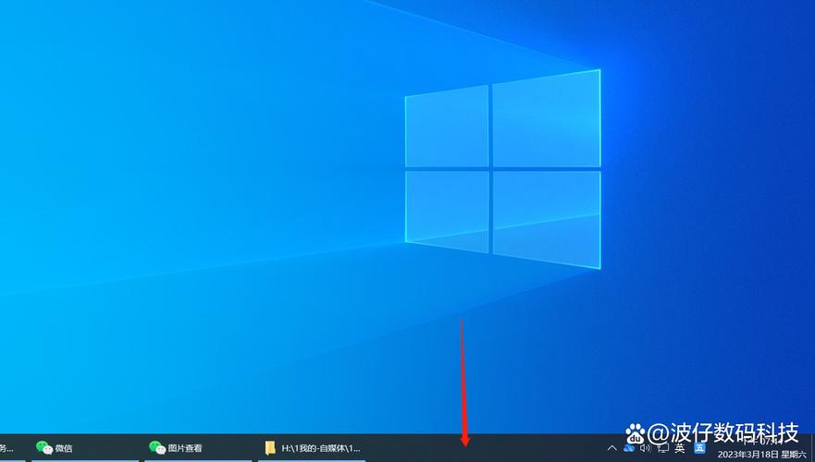815x462 pixels.
Task: Click the blue 五 Wubi IME icon
Action: (700, 448)
